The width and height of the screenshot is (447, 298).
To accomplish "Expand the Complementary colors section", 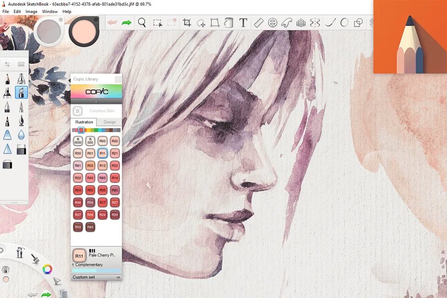I will tap(87, 264).
